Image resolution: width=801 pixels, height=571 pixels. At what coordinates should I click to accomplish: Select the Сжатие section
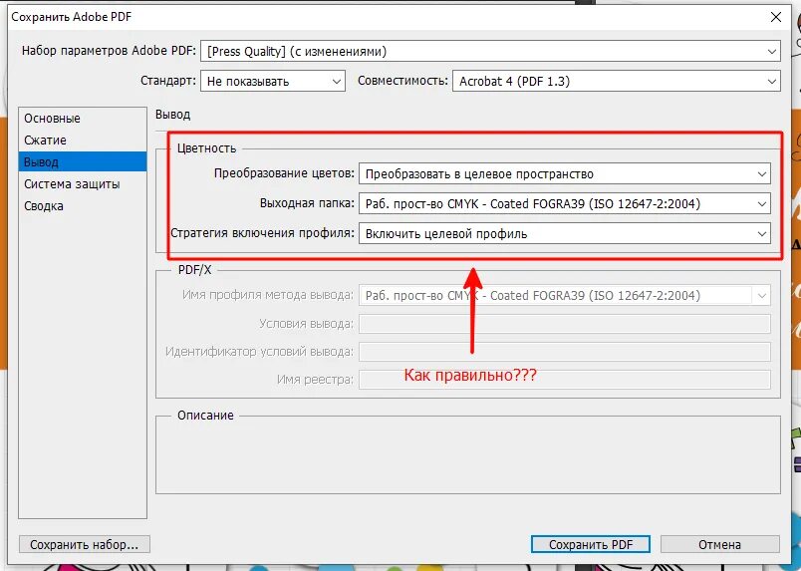tap(83, 141)
